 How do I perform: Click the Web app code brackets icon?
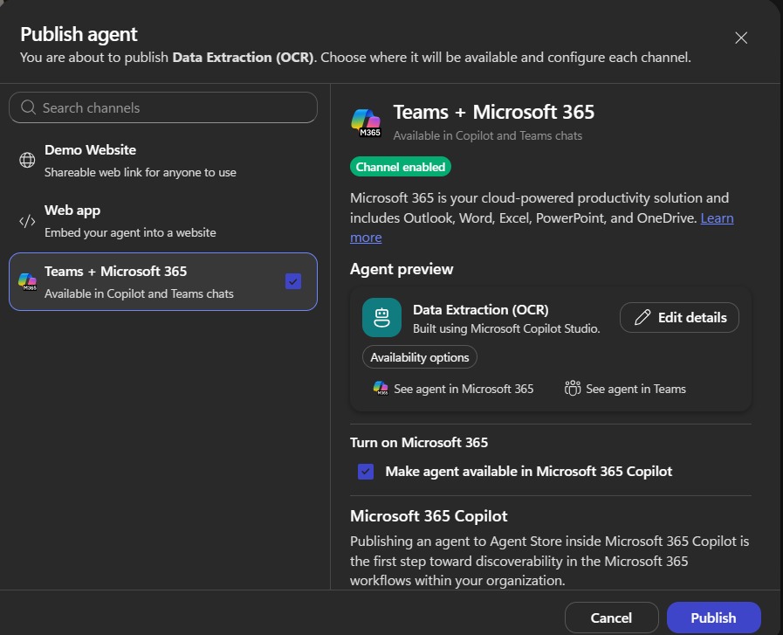click(x=27, y=221)
